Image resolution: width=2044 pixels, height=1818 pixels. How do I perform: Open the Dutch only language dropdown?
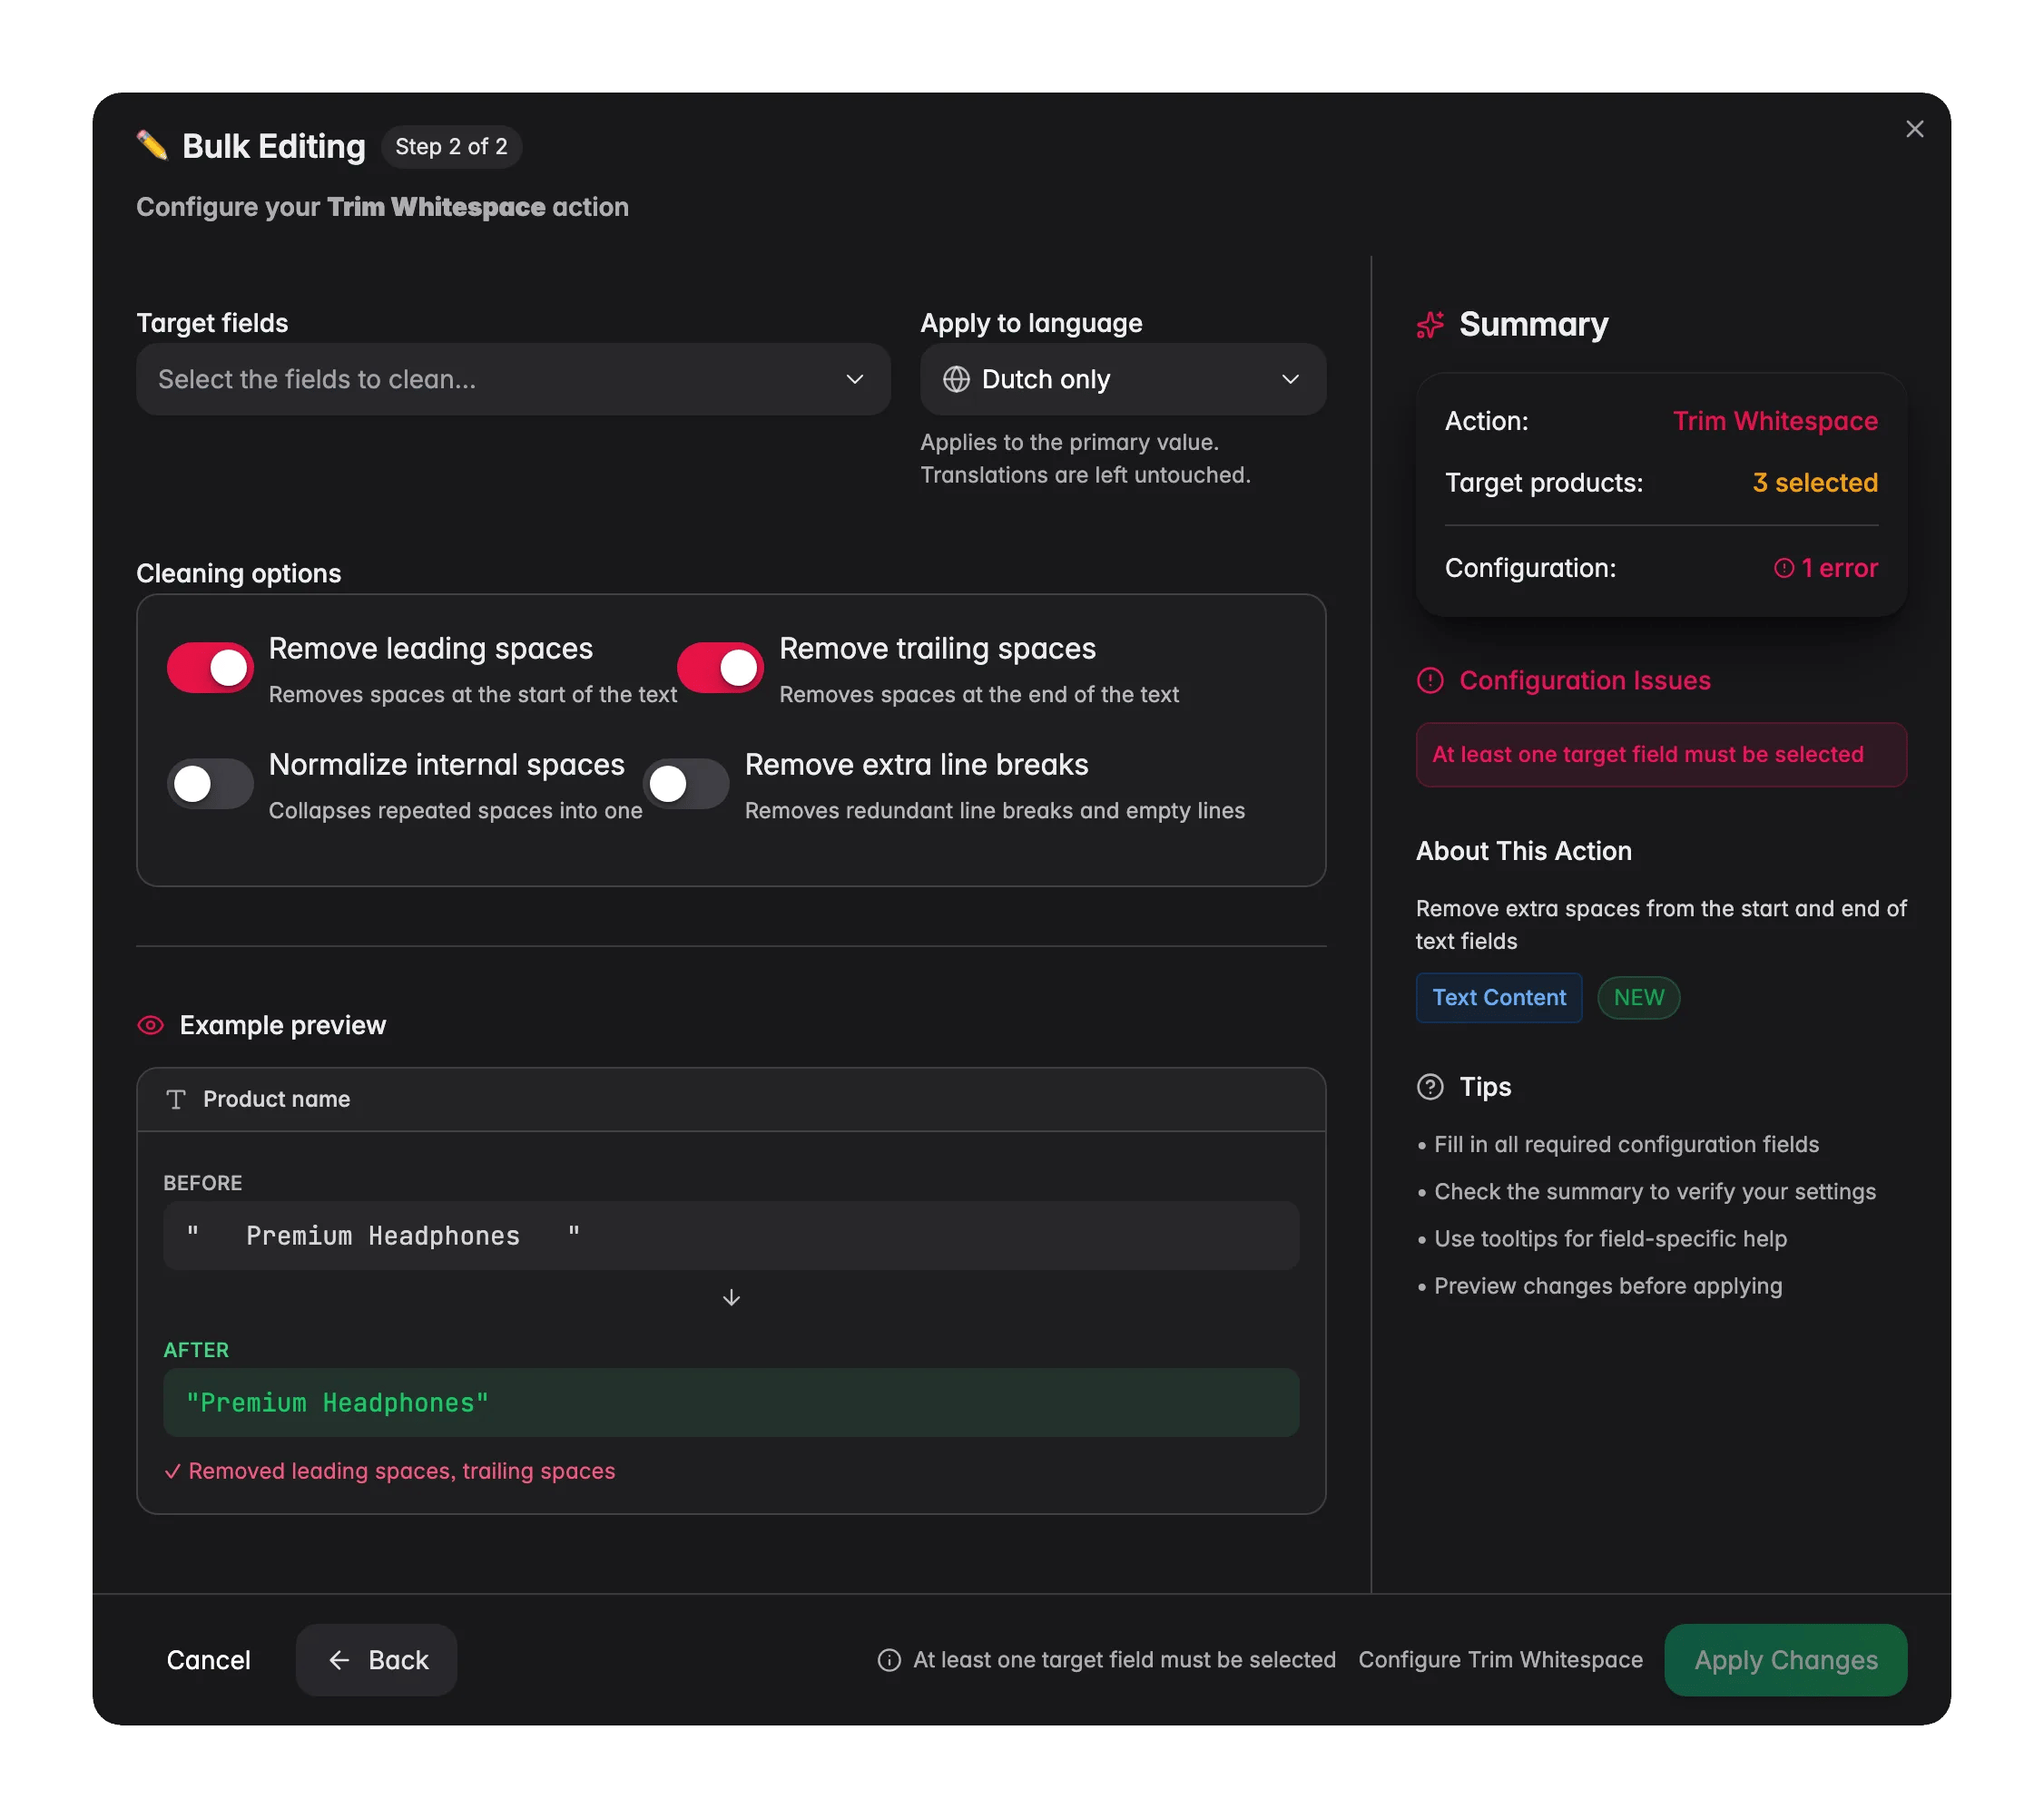point(1123,380)
